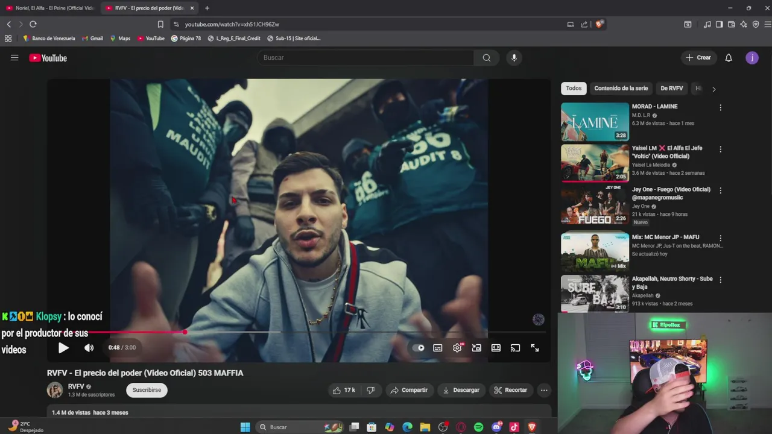Open TikTok from the taskbar
Image resolution: width=772 pixels, height=434 pixels.
(514, 427)
